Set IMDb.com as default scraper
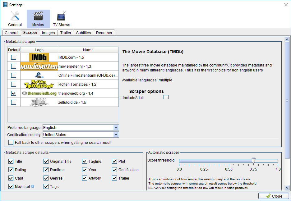Image resolution: width=291 pixels, height=201 pixels. coord(14,57)
